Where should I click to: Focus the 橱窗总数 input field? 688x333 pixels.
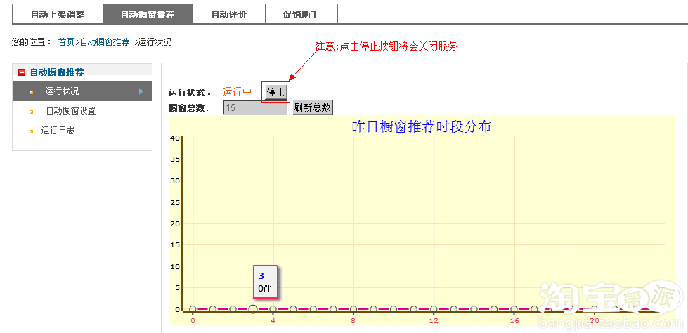coord(255,108)
